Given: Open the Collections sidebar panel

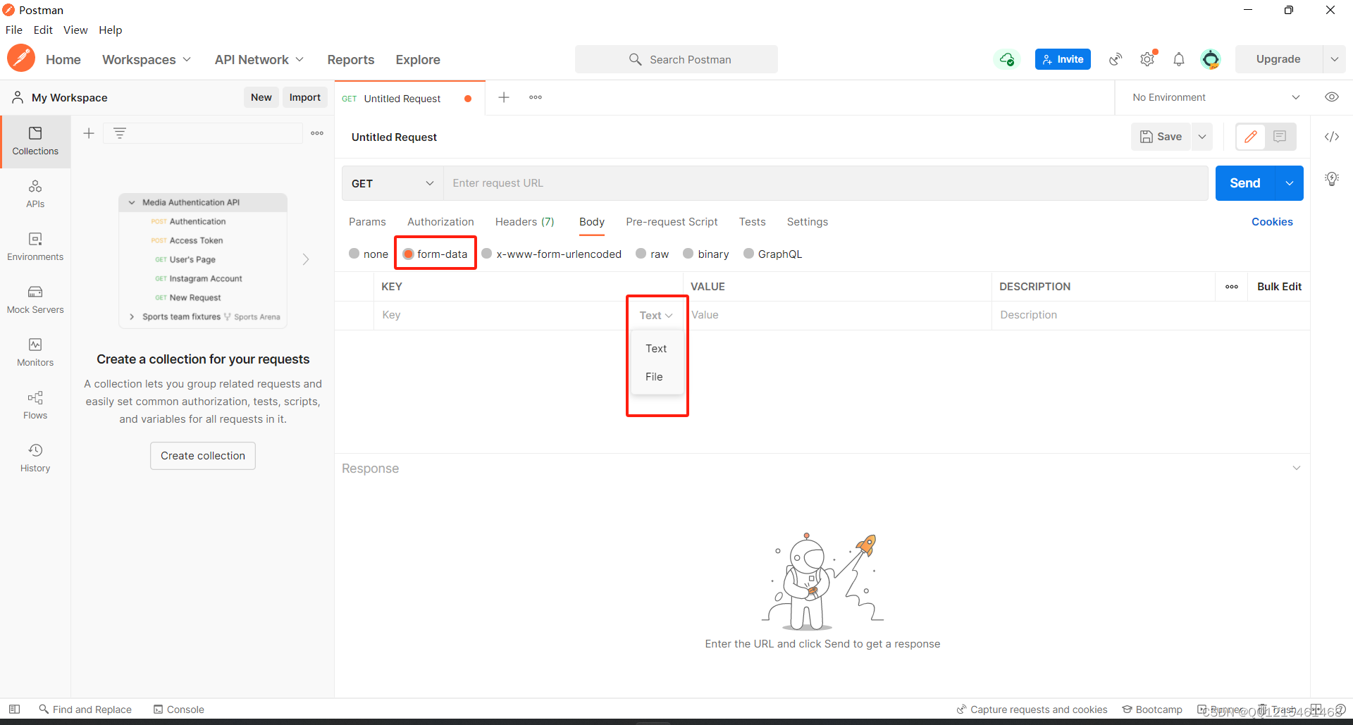Looking at the screenshot, I should pos(35,142).
